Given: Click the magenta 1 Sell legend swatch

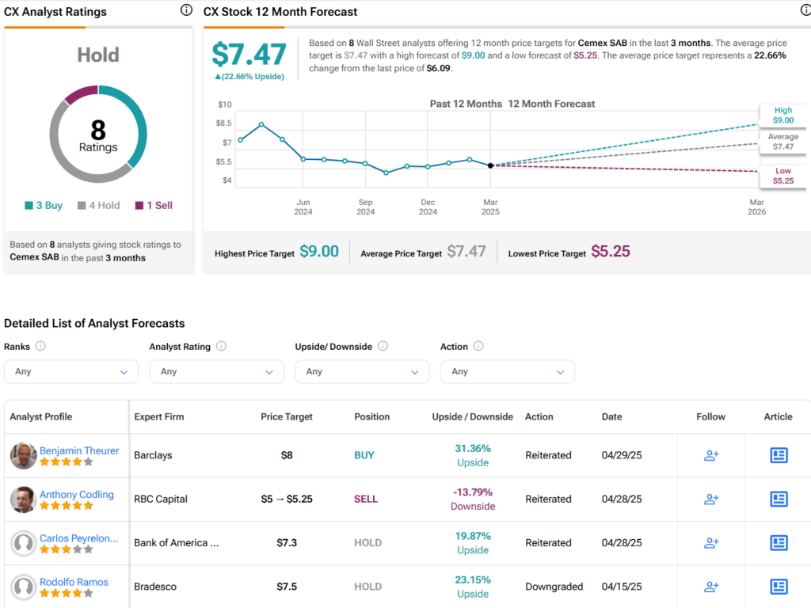Looking at the screenshot, I should (139, 205).
